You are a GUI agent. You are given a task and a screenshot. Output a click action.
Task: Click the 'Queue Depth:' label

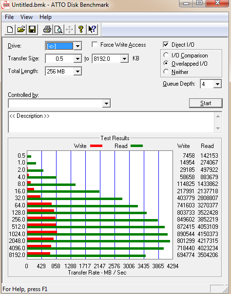coord(179,84)
